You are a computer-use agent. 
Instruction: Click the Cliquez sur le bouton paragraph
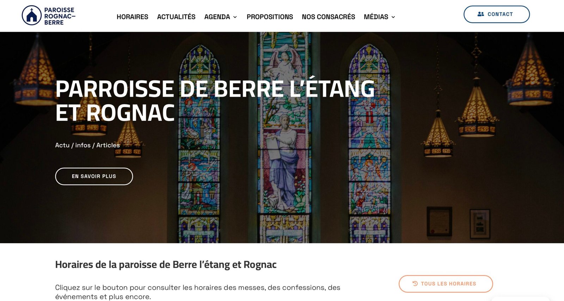pyautogui.click(x=197, y=292)
